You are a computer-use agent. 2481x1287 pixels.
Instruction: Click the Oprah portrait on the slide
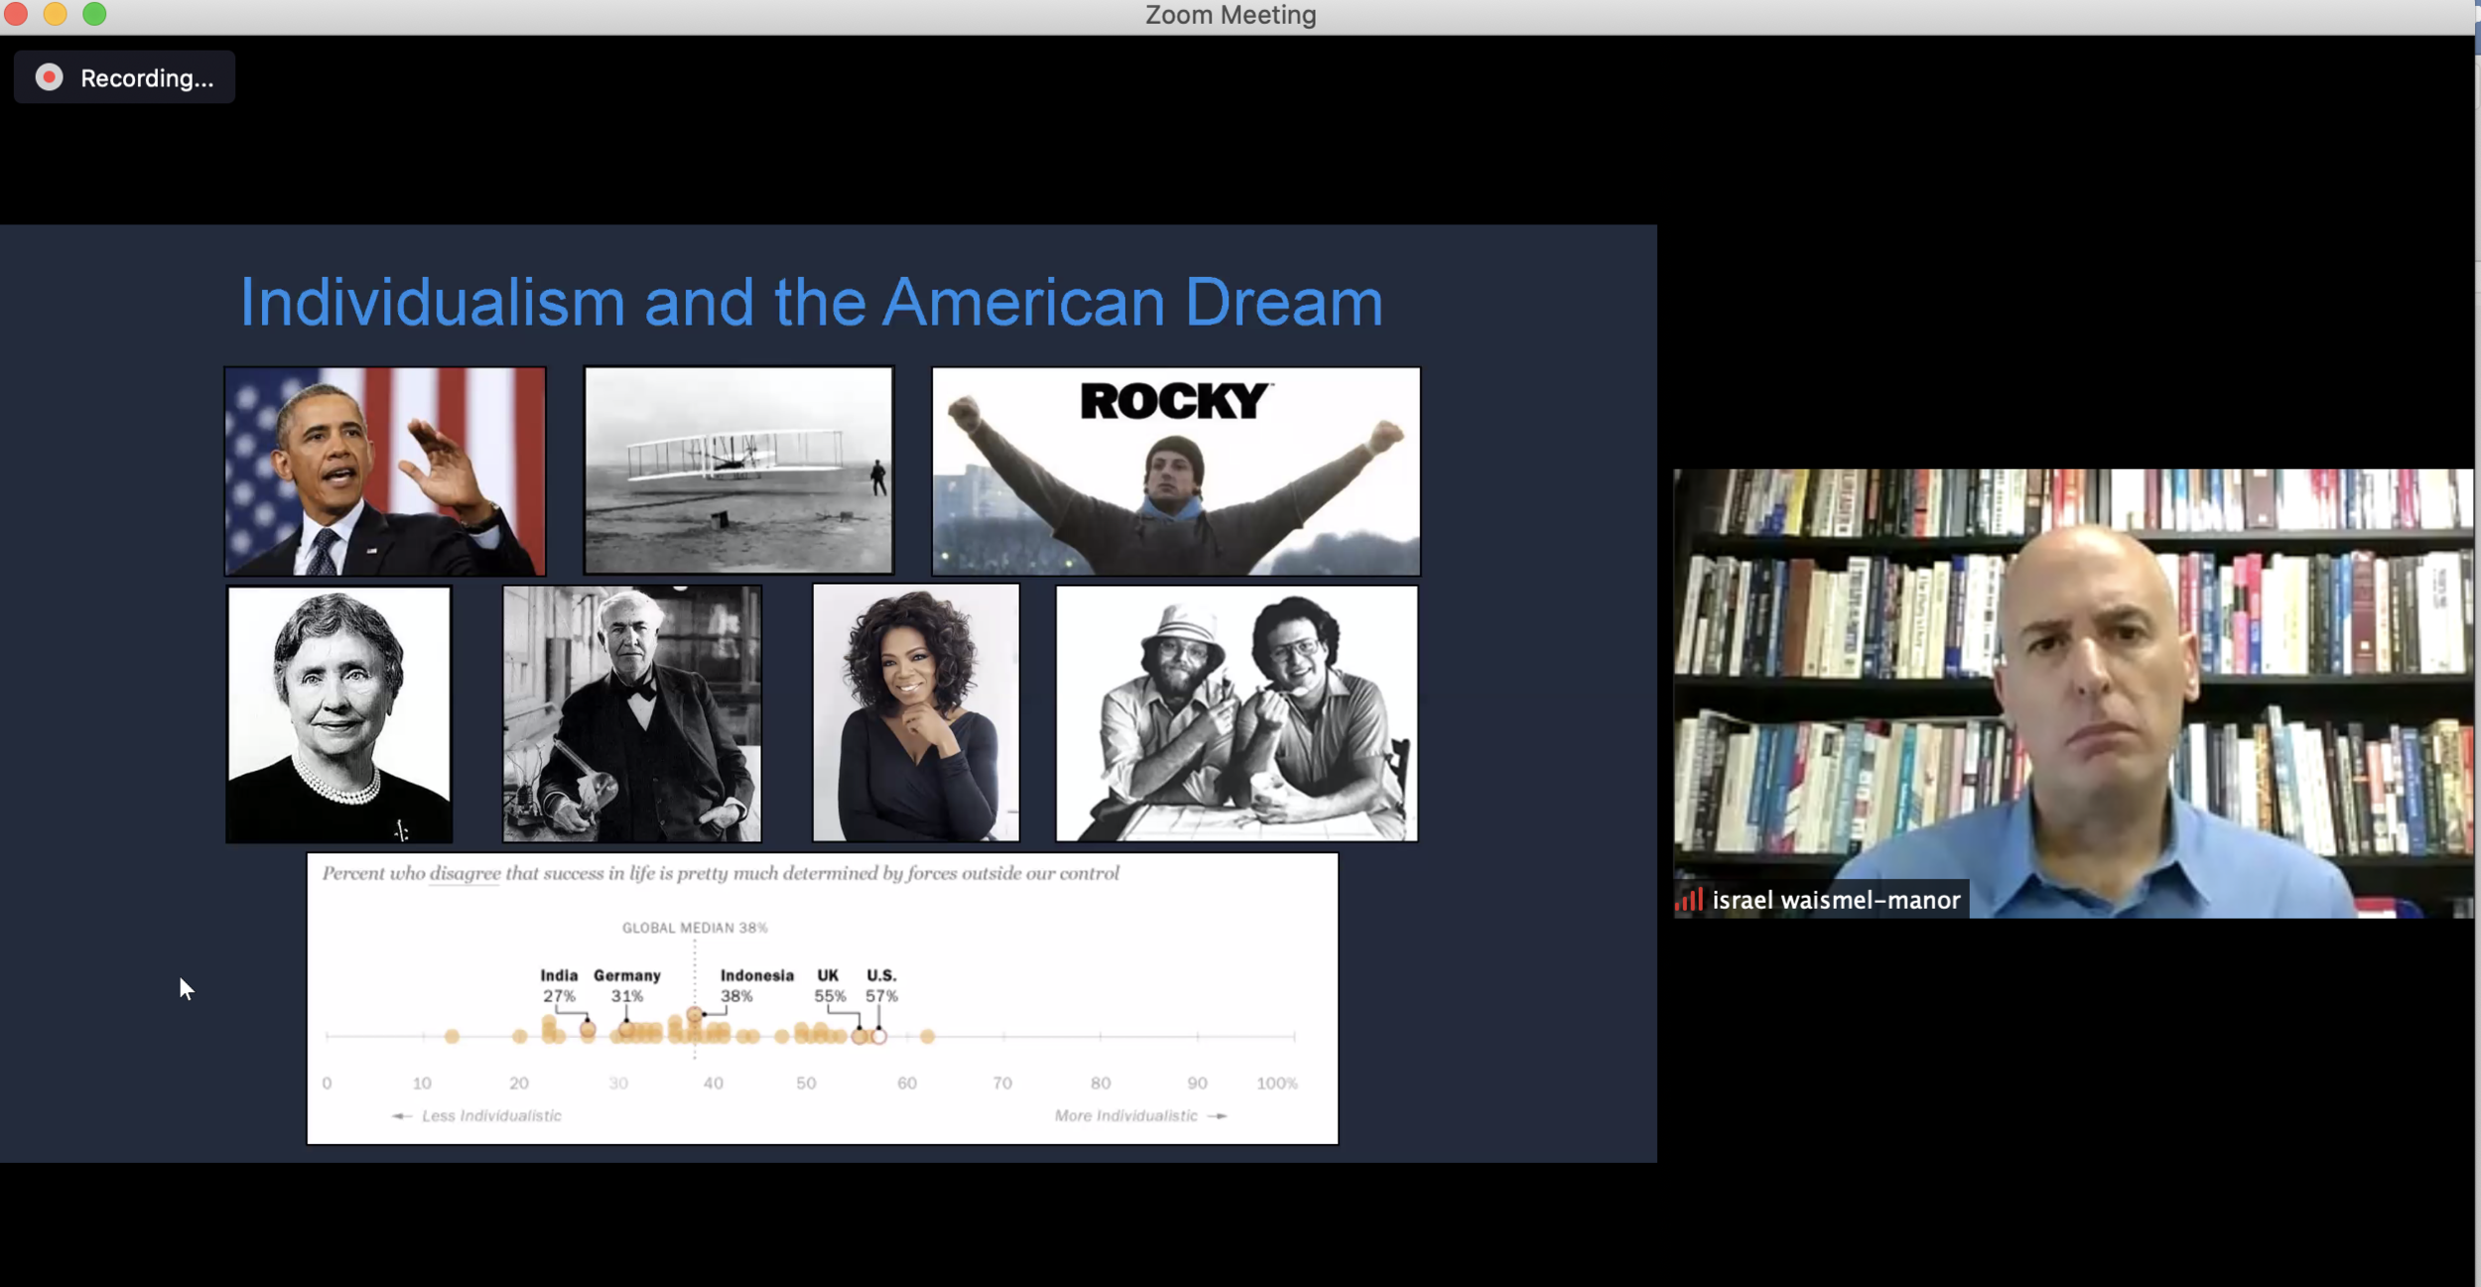click(x=916, y=712)
